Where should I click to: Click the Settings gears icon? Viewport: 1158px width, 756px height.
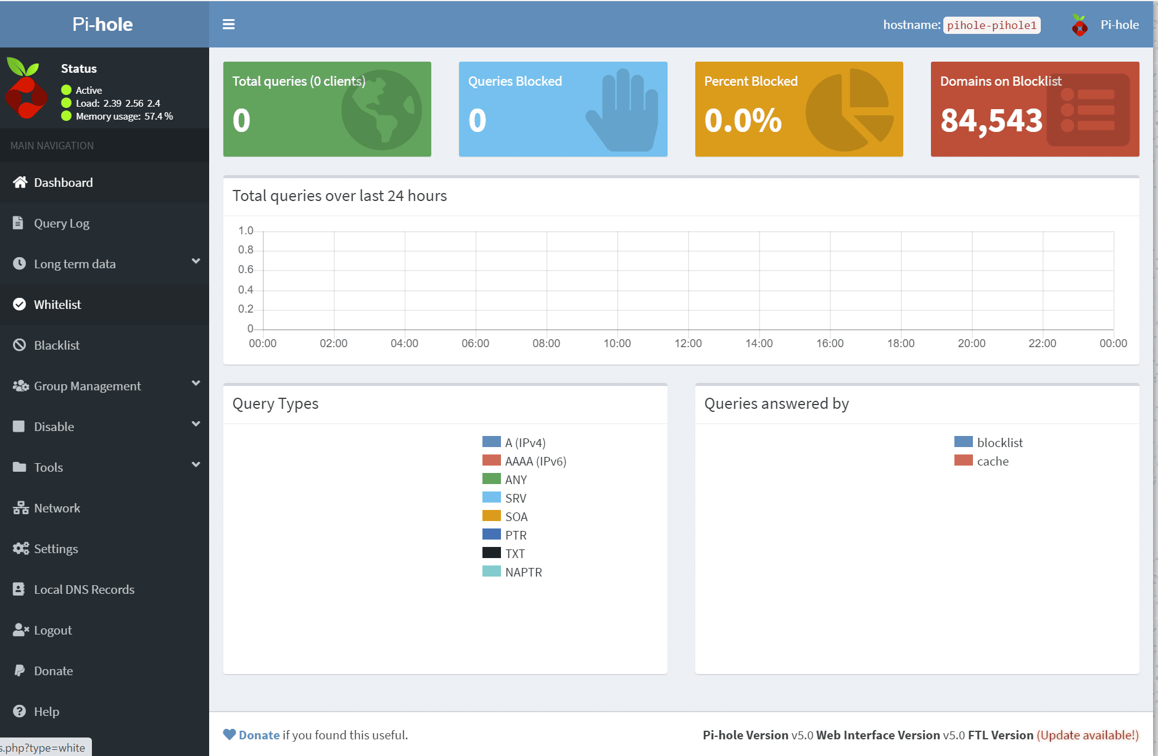(x=20, y=549)
